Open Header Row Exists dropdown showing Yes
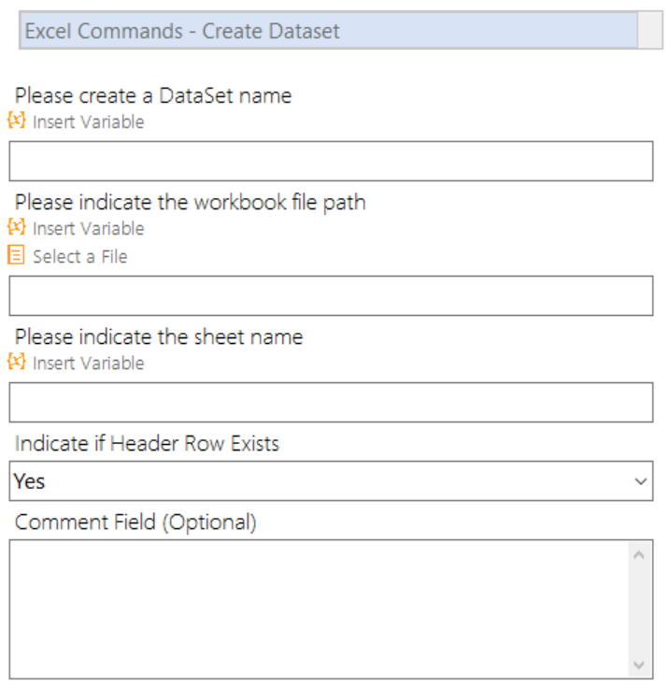 point(331,480)
